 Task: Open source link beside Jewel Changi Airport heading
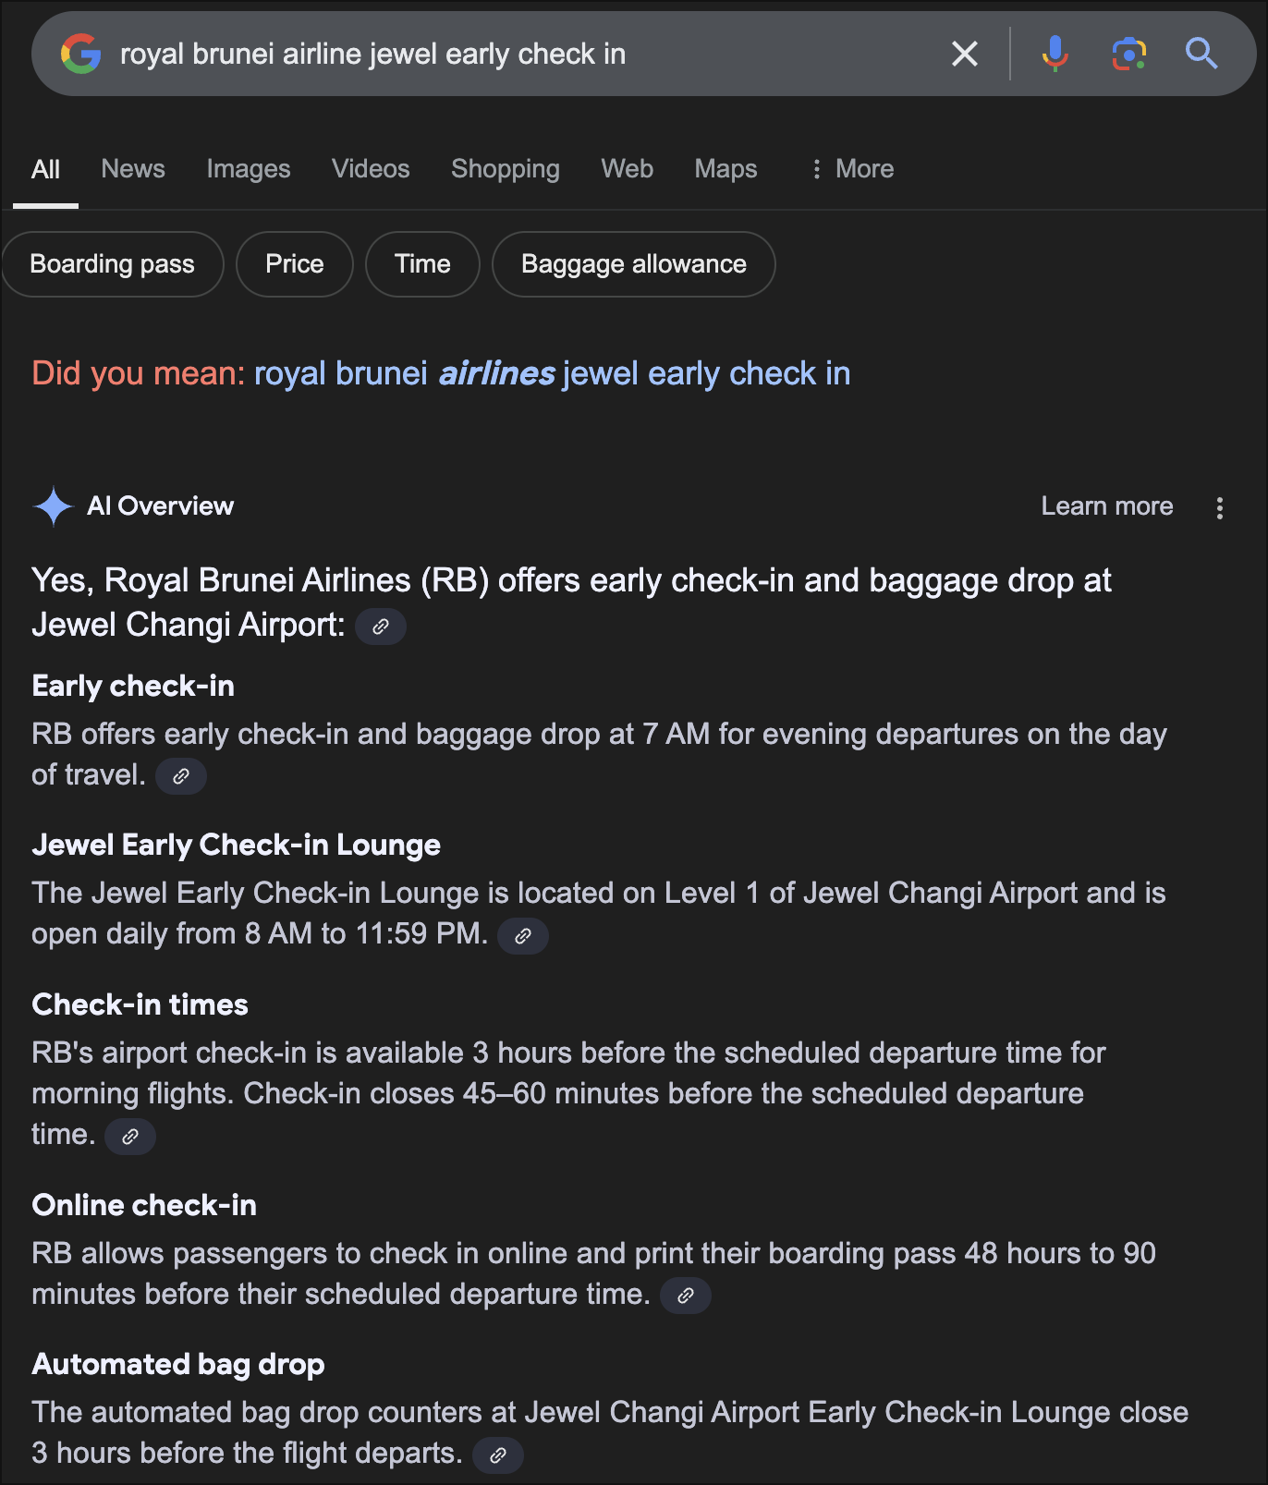[x=381, y=627]
